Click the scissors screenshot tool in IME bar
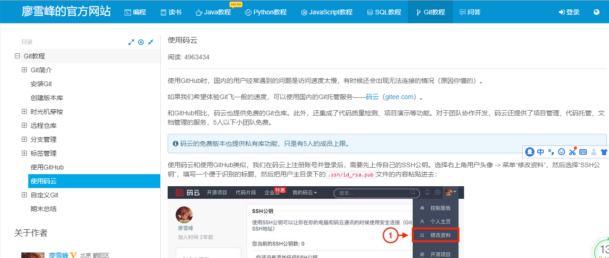Viewport: 609px width, 258px height. pos(572,151)
